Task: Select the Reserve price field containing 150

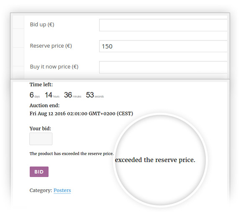Action: 163,46
